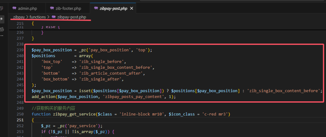Expand the functions breadcrumb segment
This screenshot has width=326, height=137.
point(38,17)
